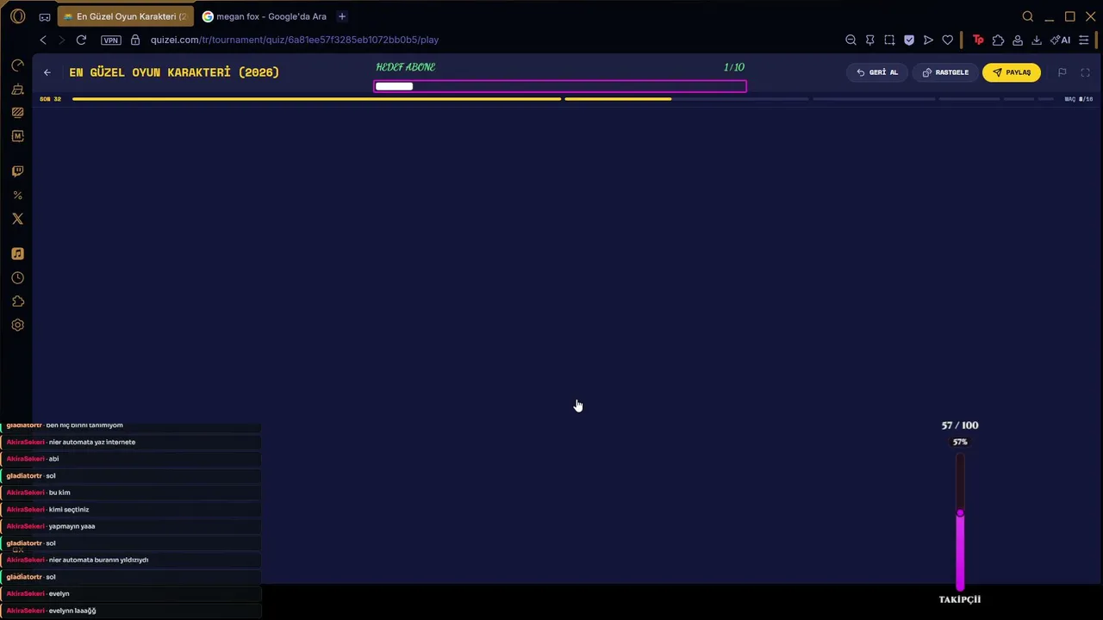Click the TAKİPÇİİ label
Screen dimensions: 1103x620
pyautogui.click(x=960, y=599)
